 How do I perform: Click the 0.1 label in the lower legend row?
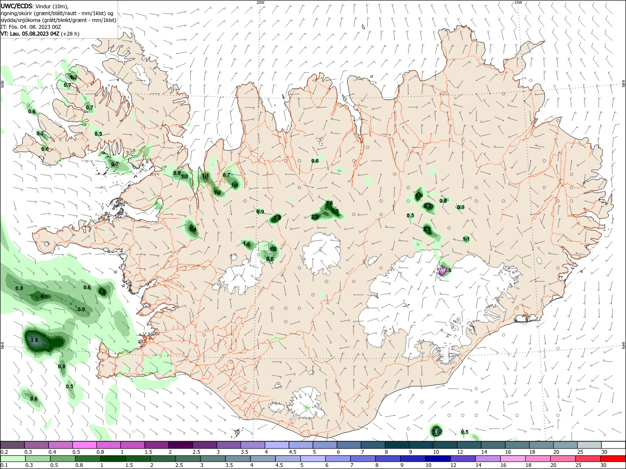[4, 466]
